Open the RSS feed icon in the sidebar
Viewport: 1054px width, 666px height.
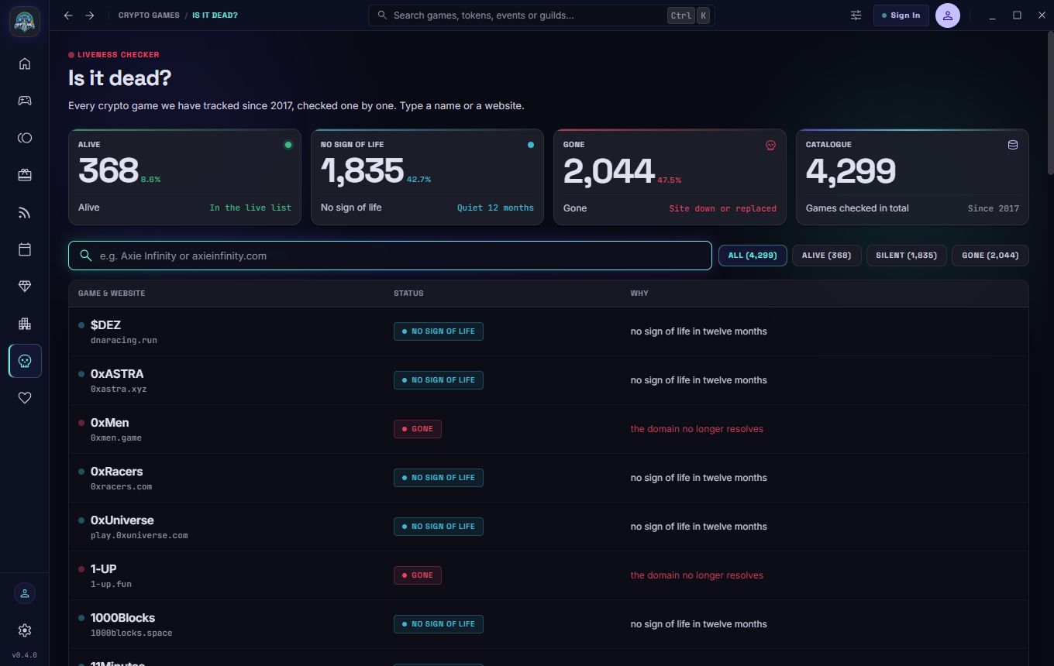tap(25, 212)
